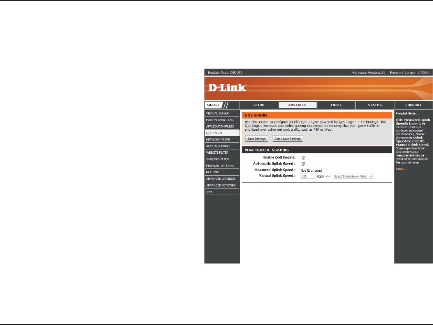
Task: Click the Not Estimated uplink value
Action: pos(311,170)
